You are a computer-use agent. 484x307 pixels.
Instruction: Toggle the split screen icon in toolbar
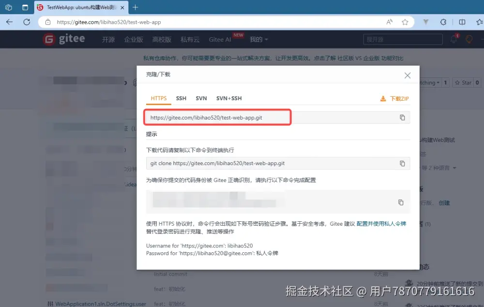(462, 22)
